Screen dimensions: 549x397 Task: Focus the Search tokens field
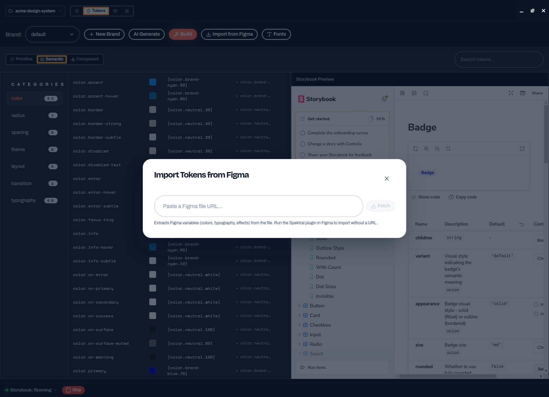[499, 59]
